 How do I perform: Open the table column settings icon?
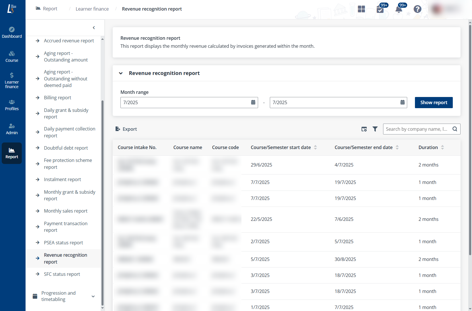364,129
